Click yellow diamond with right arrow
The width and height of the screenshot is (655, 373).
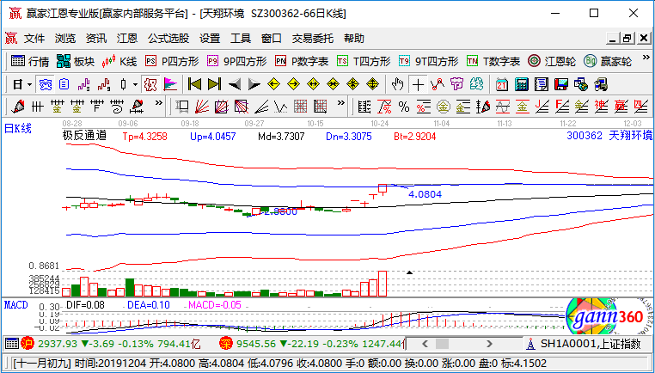(294, 85)
